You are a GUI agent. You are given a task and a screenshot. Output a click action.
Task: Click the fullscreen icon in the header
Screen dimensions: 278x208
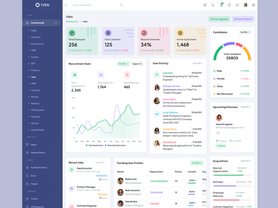point(237,5)
